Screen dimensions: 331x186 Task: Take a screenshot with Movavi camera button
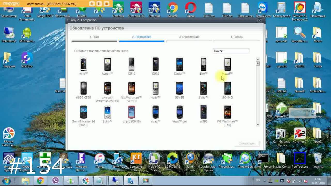pyautogui.click(x=92, y=4)
